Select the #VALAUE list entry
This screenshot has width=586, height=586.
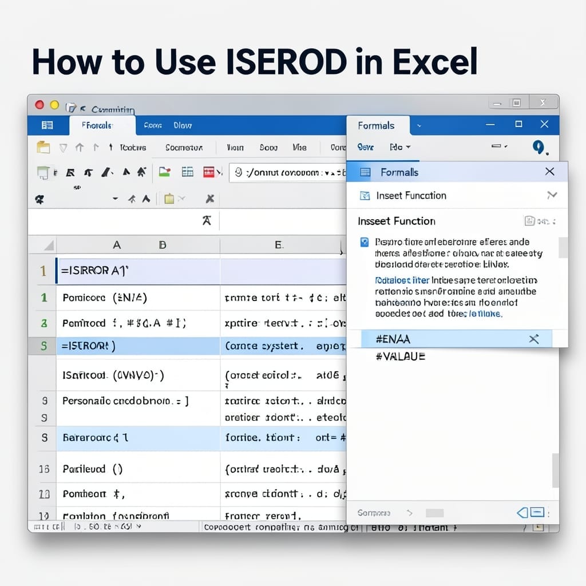click(400, 356)
